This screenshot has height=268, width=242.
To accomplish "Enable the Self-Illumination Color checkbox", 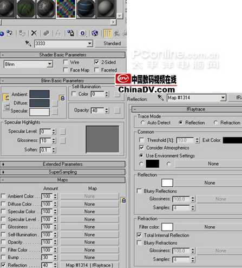I will 74,94.
